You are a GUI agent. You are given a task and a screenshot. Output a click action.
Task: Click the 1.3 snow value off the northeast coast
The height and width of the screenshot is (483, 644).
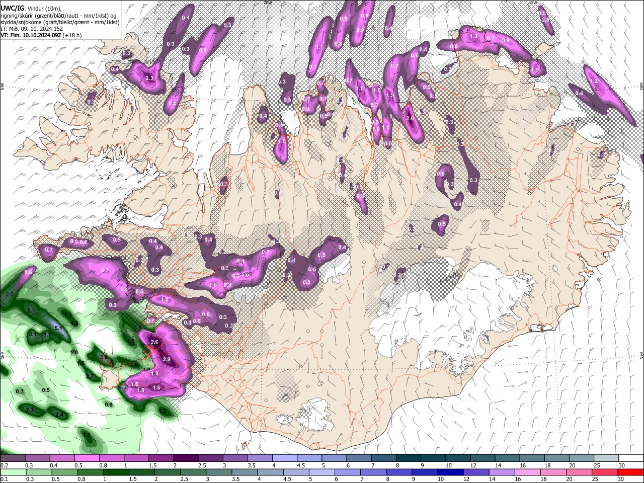[473, 36]
